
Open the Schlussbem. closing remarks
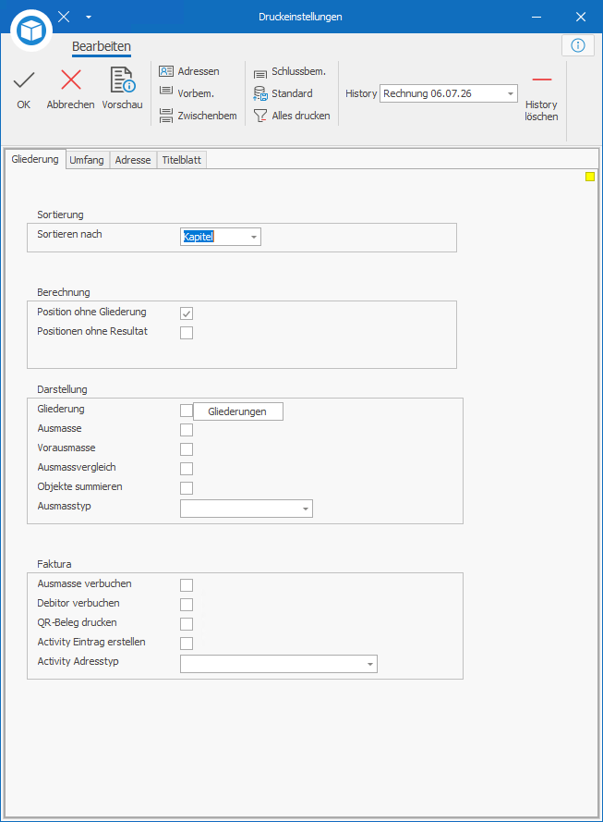pos(289,72)
